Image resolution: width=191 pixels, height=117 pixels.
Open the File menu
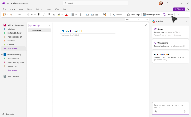[x=5, y=9]
